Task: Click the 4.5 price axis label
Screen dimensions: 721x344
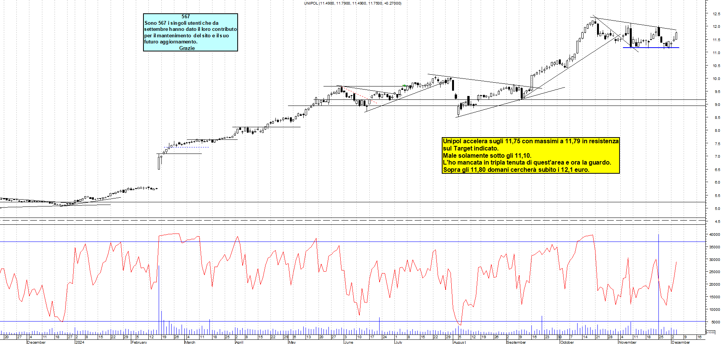Action: (717, 221)
